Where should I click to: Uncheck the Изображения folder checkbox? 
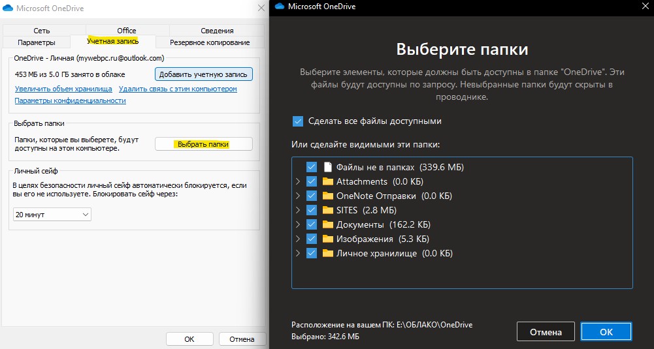point(312,239)
